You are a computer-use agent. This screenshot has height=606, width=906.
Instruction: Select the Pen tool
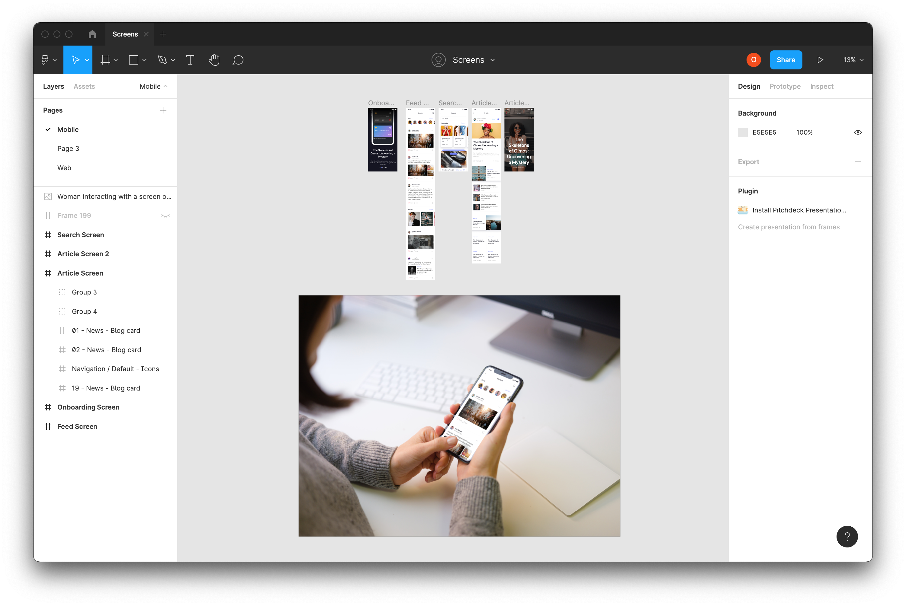[x=162, y=60]
